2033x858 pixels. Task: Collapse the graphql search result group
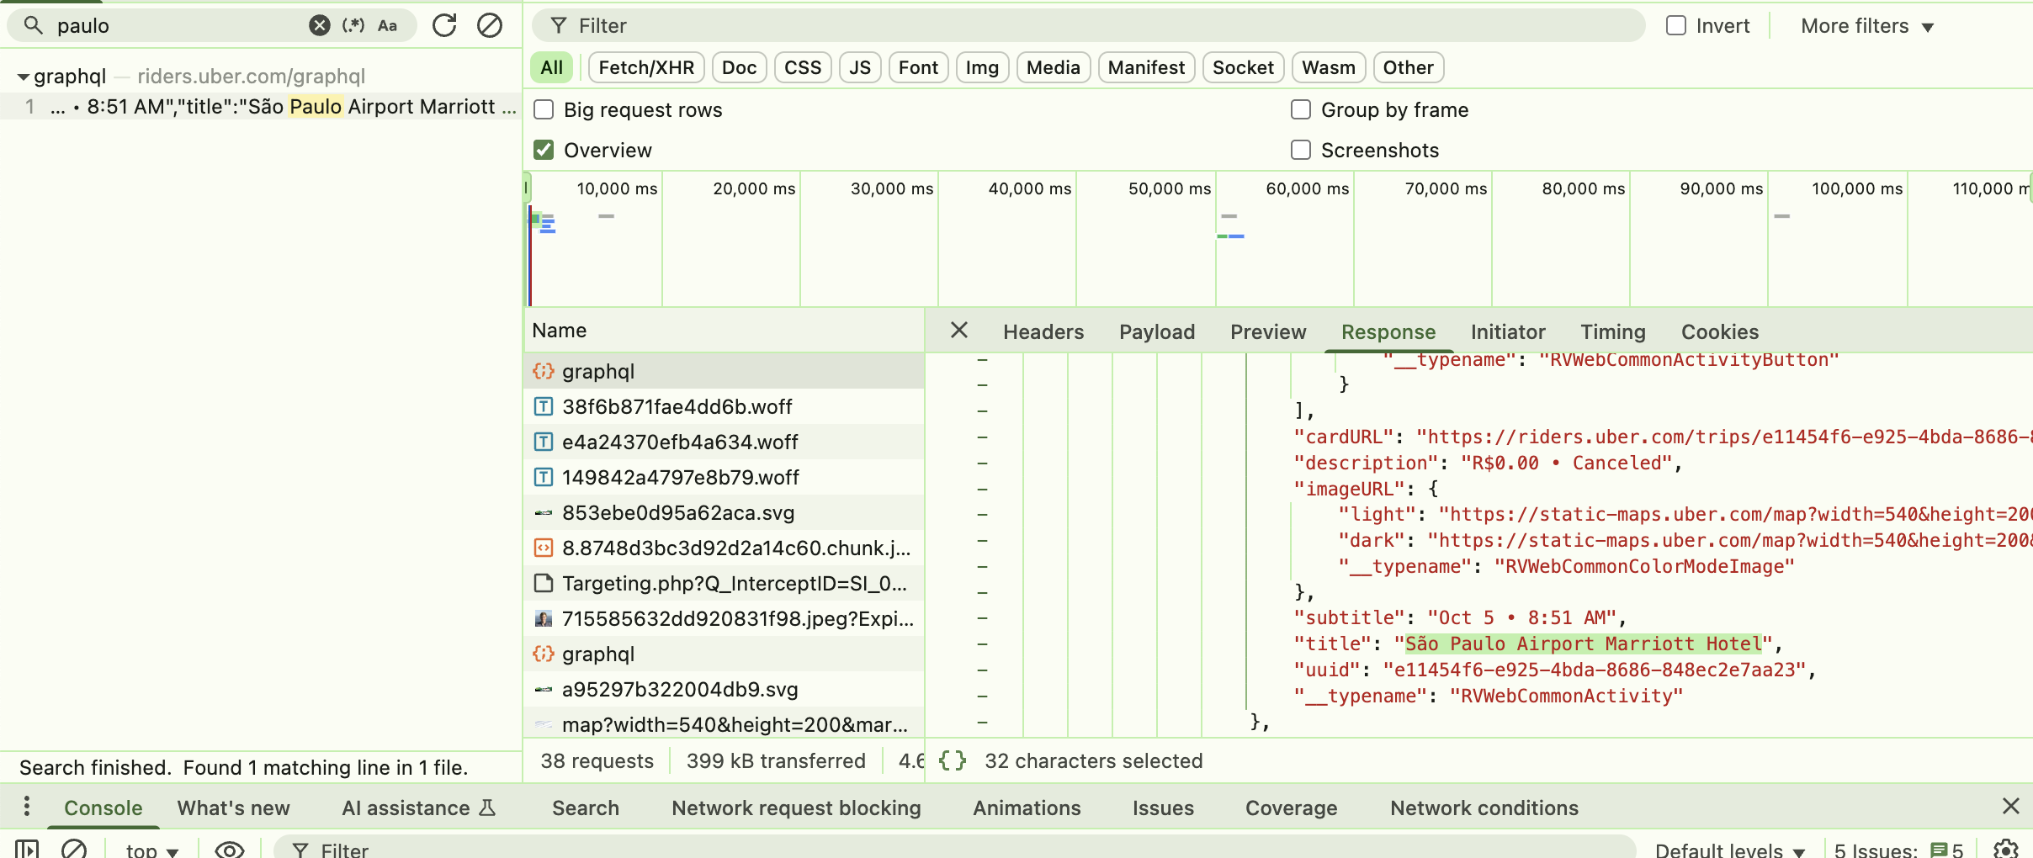click(23, 77)
